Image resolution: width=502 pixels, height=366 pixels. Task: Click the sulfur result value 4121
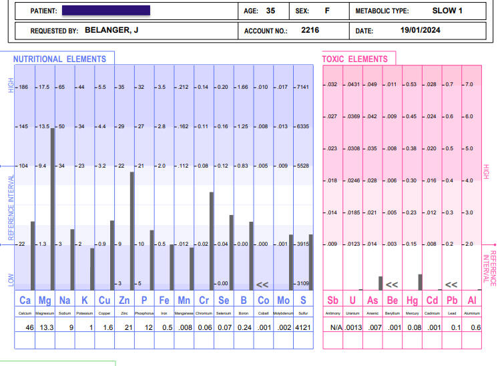pos(303,327)
